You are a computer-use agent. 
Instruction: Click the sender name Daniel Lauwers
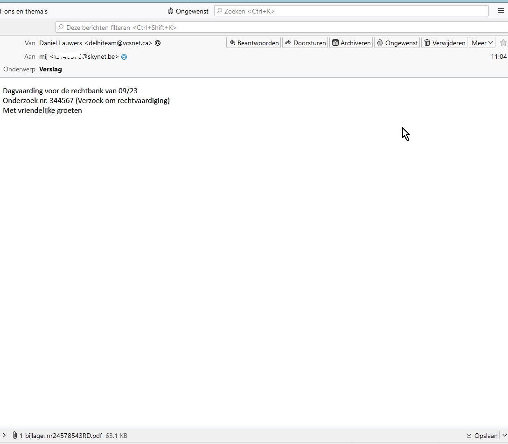pyautogui.click(x=61, y=43)
